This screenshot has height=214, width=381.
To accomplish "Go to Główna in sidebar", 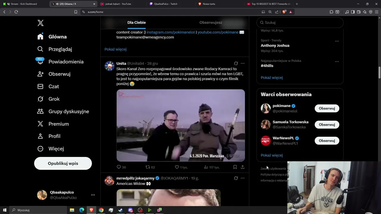I will [x=52, y=37].
